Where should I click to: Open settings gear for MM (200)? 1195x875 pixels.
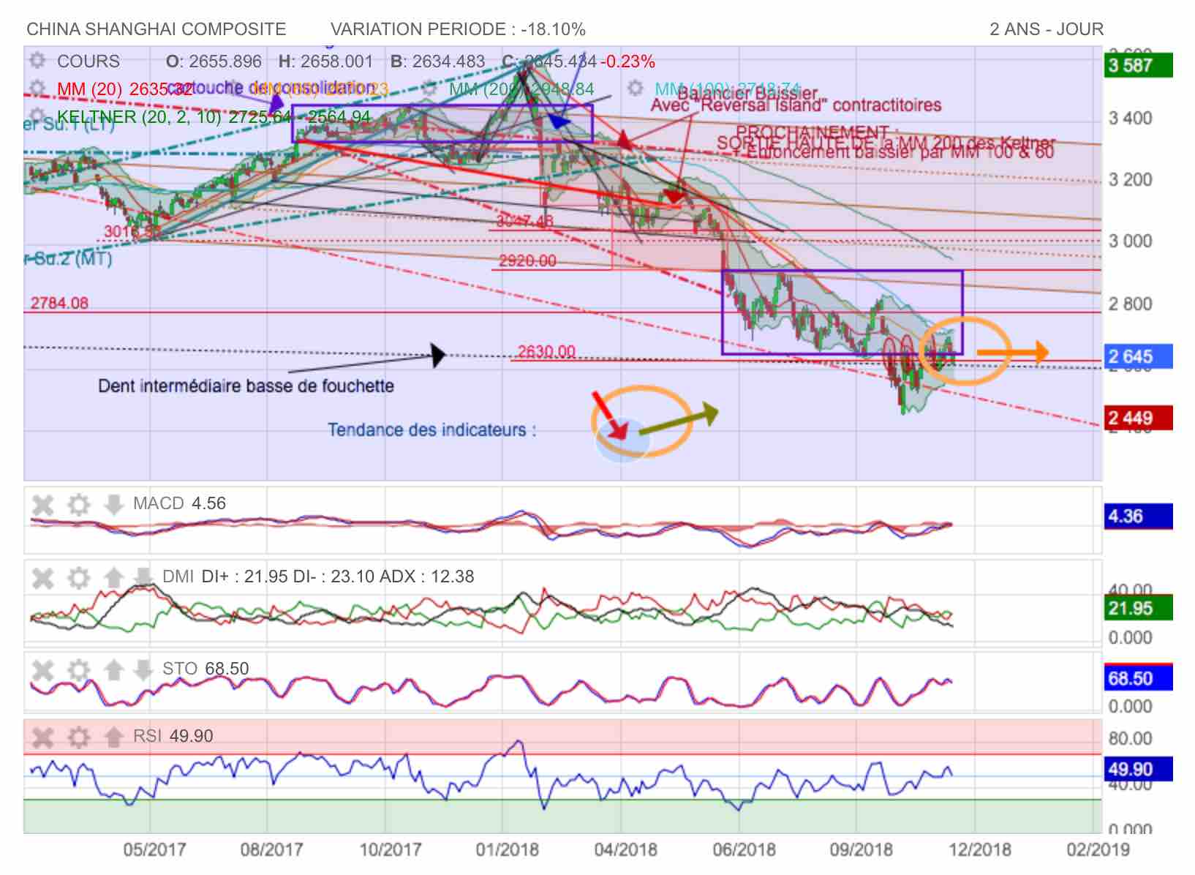click(x=430, y=89)
